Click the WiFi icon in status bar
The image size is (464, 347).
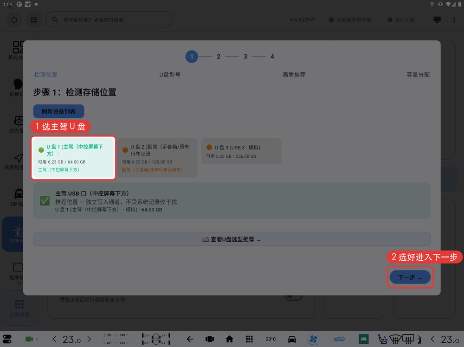448,4
